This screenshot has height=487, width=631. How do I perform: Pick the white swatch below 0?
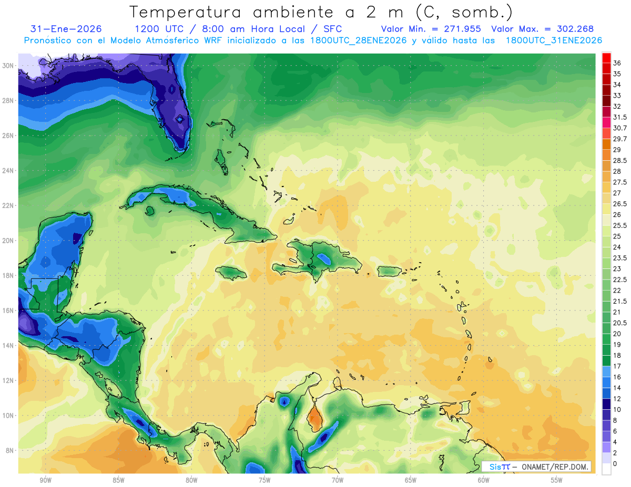pos(606,469)
